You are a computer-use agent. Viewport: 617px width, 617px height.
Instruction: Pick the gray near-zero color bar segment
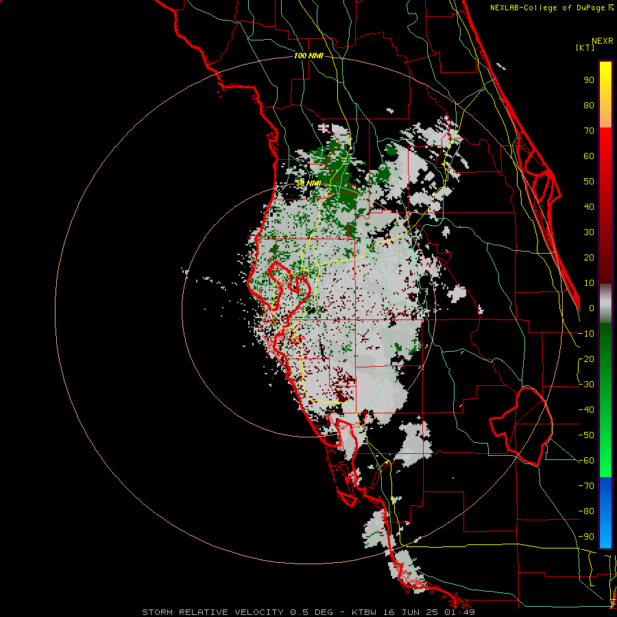pos(605,304)
